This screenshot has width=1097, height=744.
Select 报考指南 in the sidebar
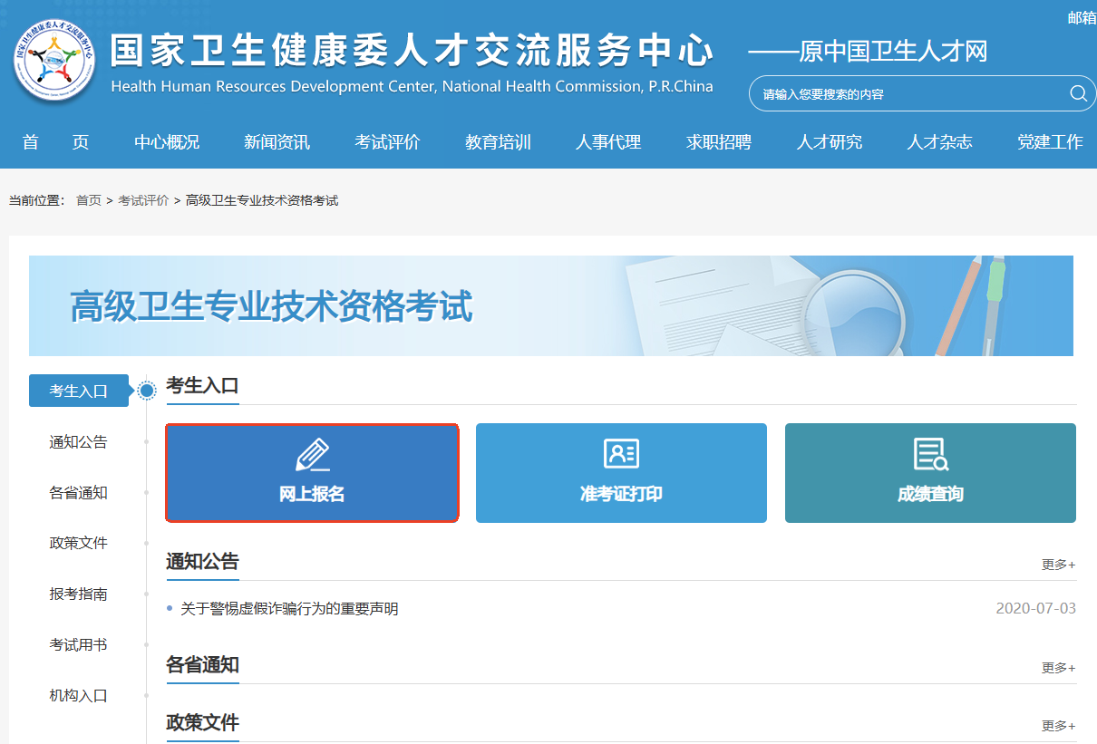click(78, 594)
